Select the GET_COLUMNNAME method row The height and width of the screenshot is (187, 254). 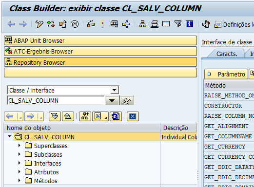tap(229, 136)
